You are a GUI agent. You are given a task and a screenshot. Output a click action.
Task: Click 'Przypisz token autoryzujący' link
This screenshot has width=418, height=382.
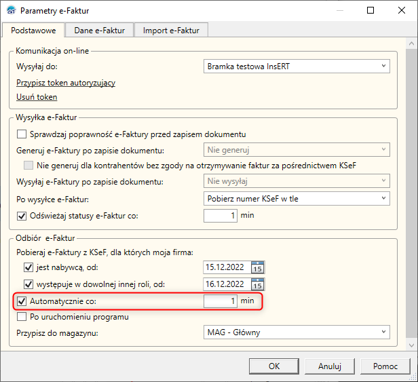[x=66, y=83]
